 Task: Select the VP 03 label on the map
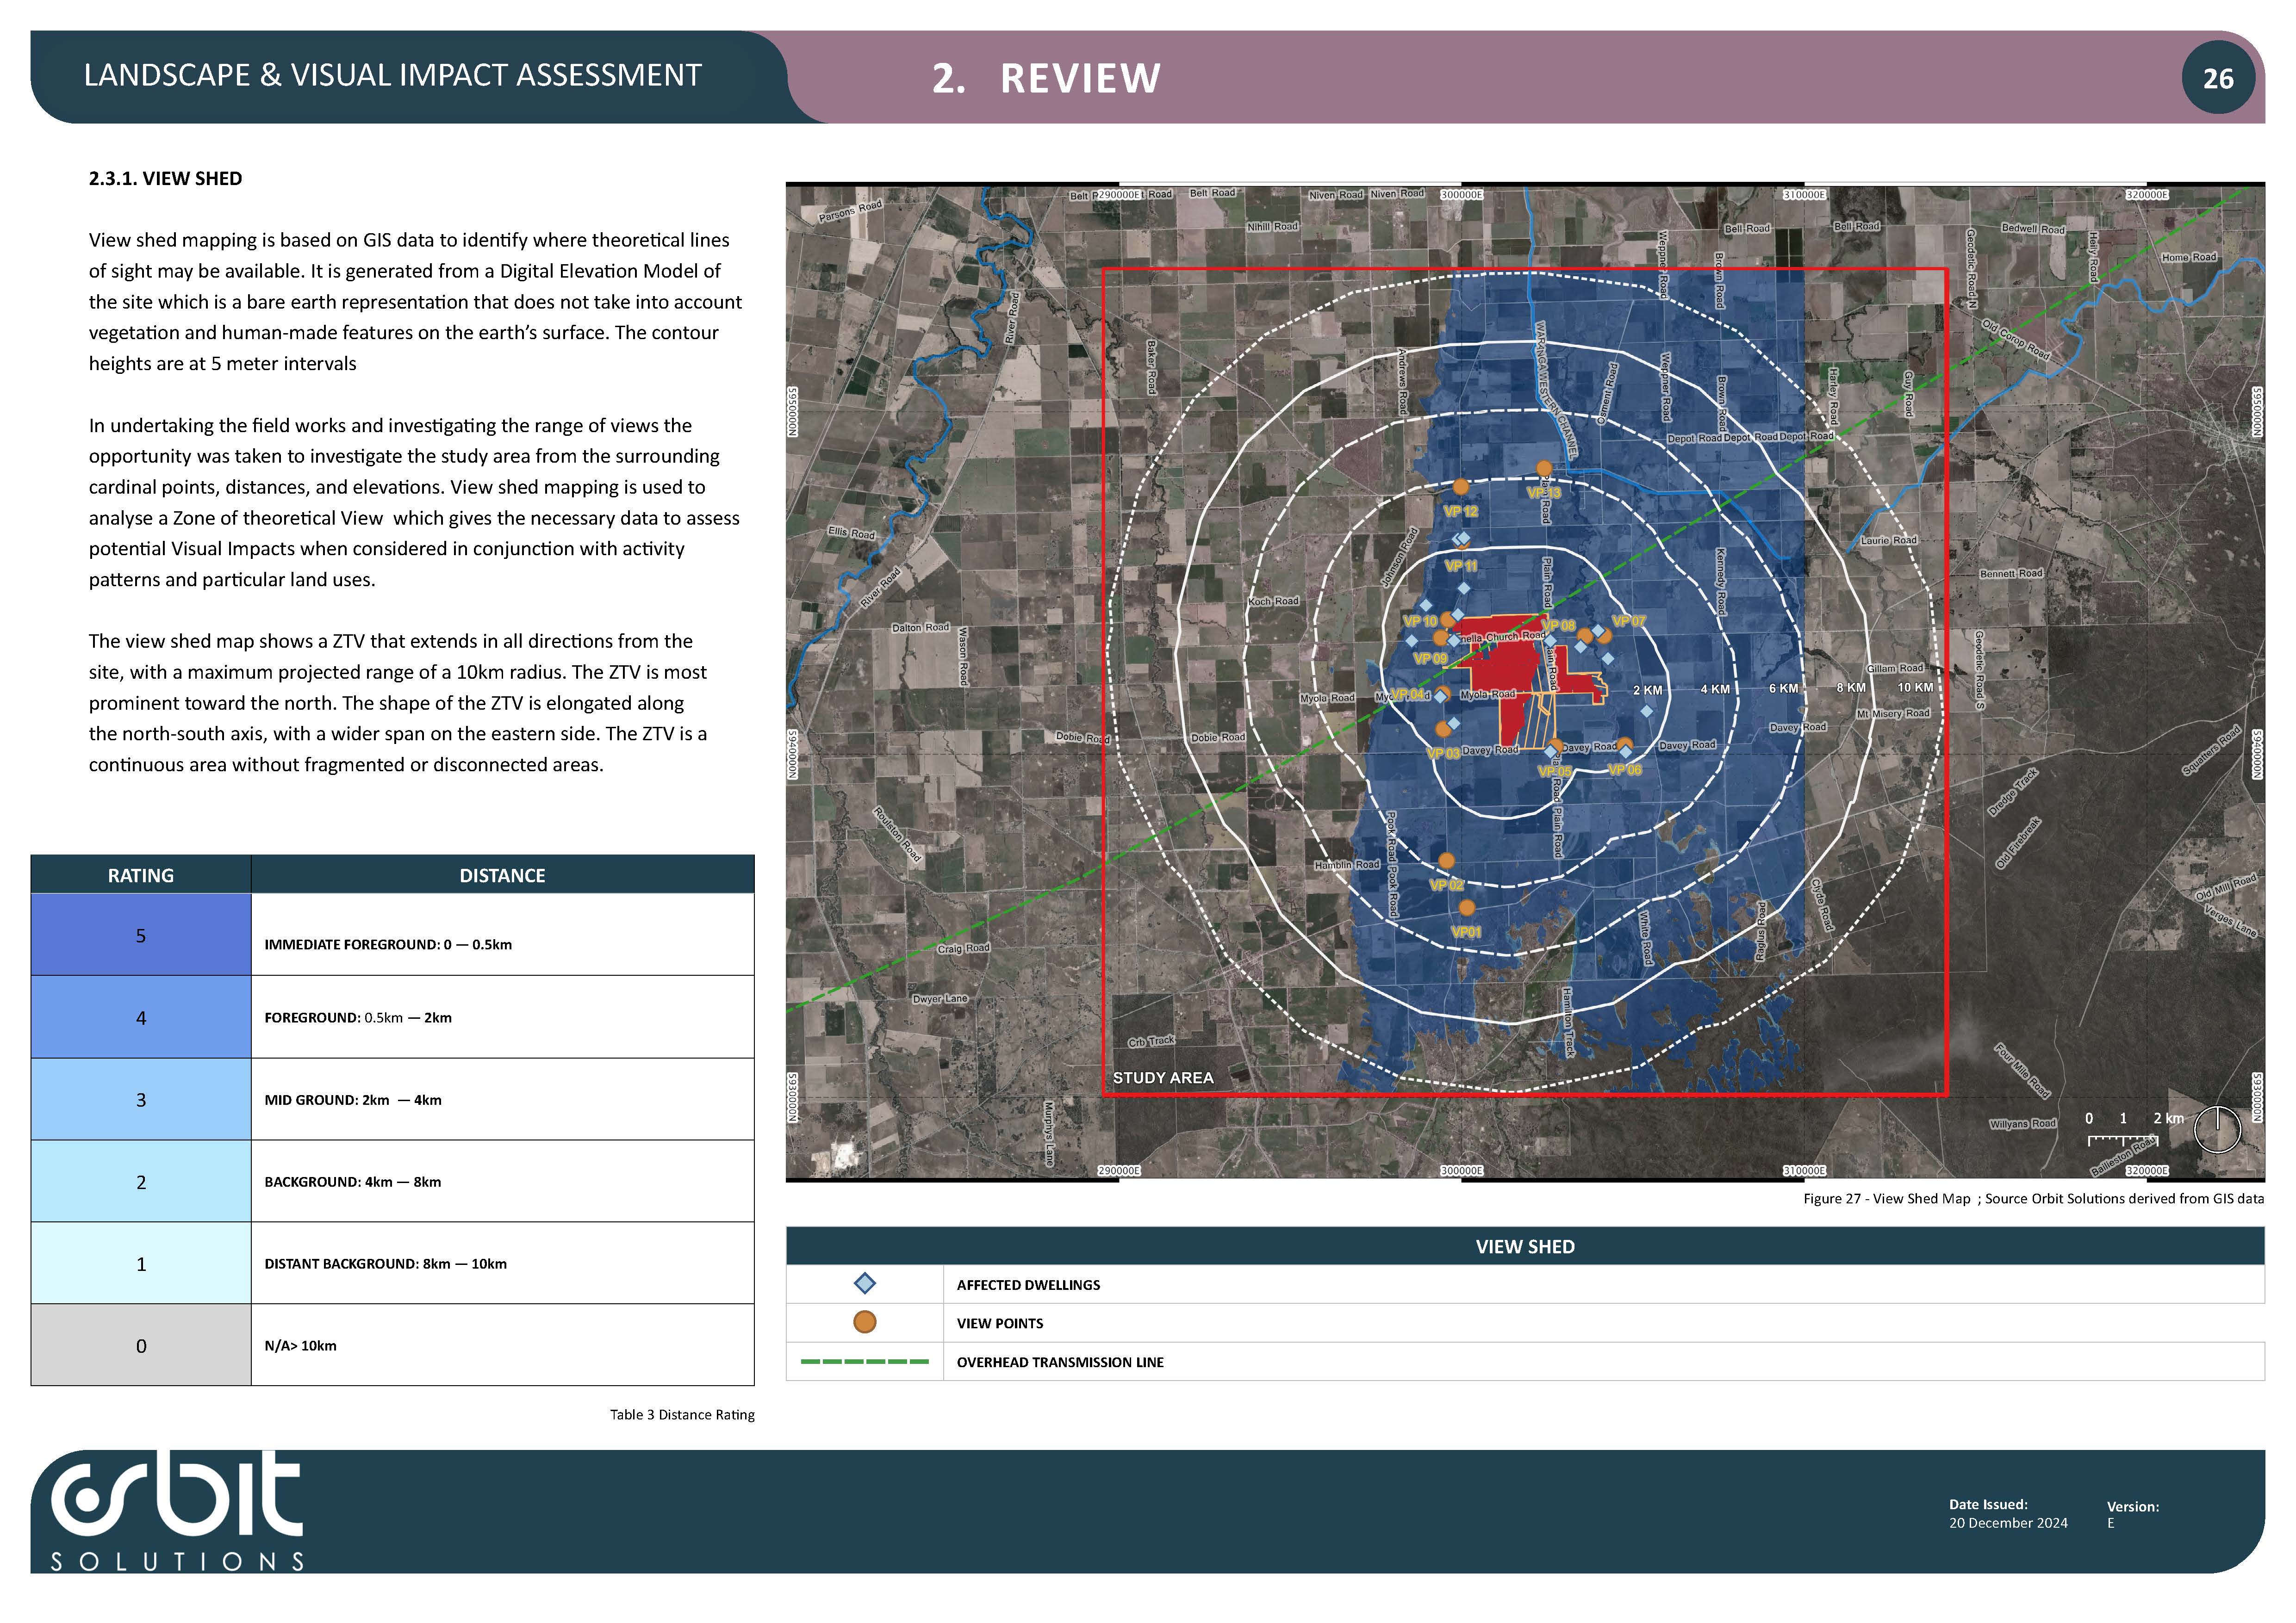click(x=1443, y=754)
